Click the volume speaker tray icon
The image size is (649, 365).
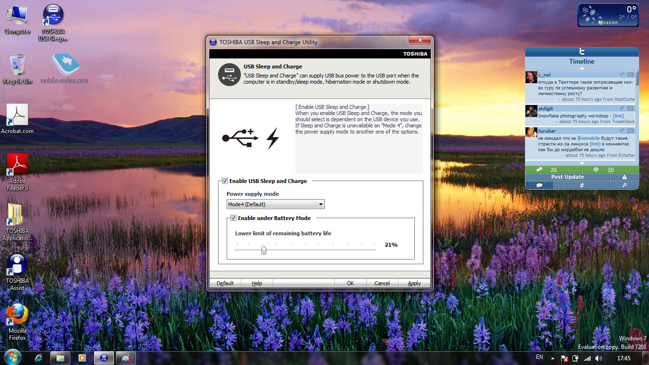[599, 358]
